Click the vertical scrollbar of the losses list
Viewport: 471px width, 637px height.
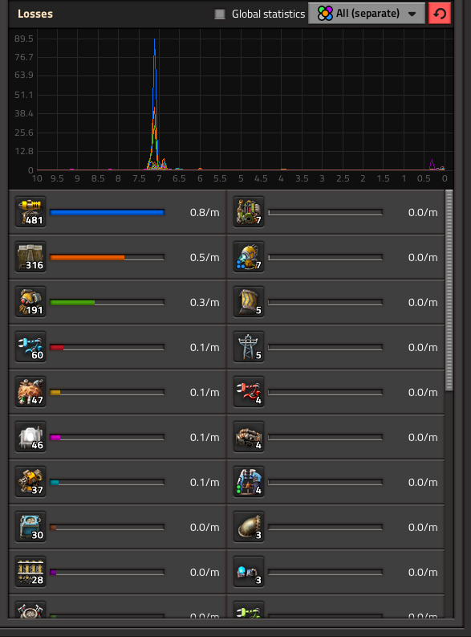[x=449, y=291]
